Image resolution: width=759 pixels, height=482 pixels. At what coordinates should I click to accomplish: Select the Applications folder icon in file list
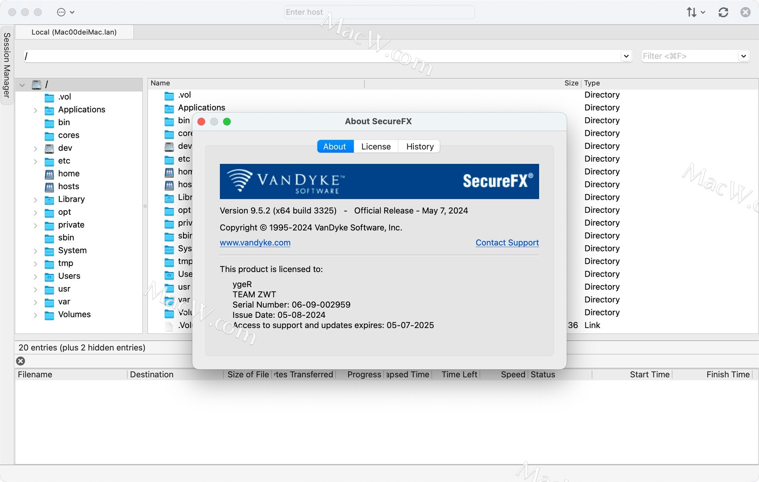(x=169, y=108)
